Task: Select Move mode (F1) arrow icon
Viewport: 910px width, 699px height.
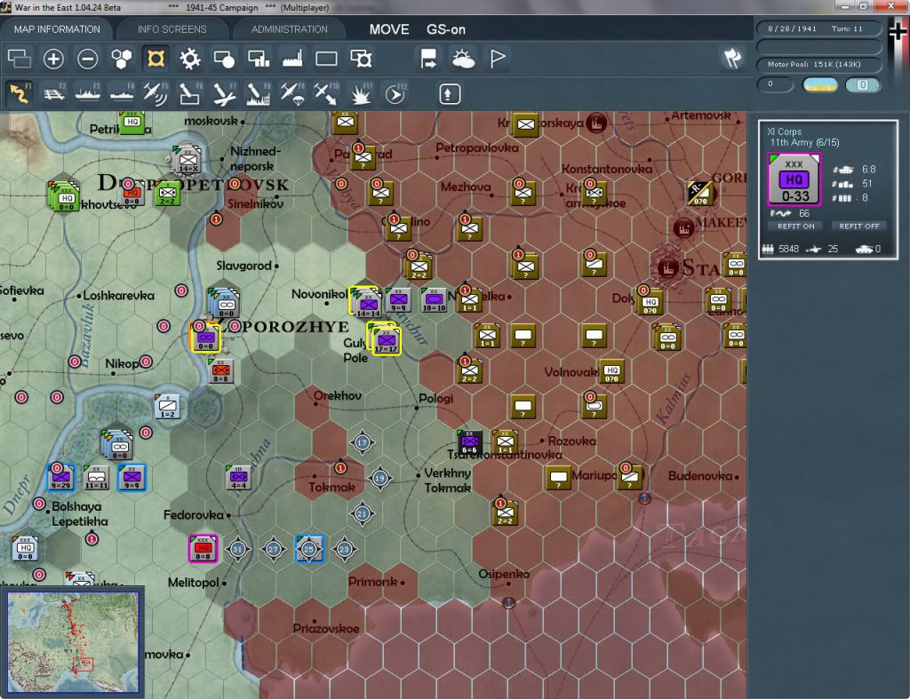Action: click(20, 93)
